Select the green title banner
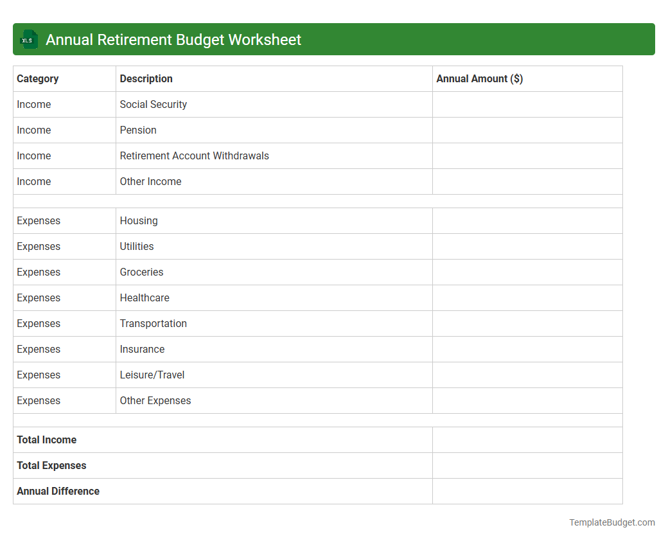 (334, 39)
